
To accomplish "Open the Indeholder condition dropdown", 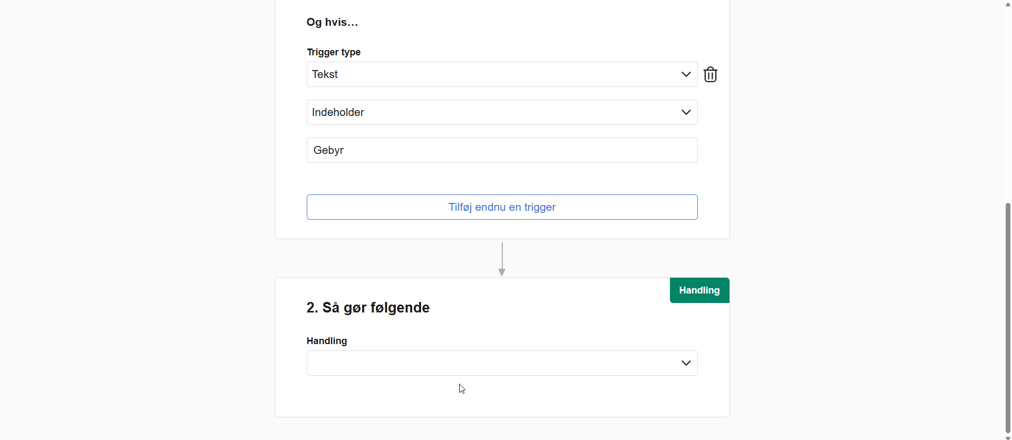I will (502, 112).
